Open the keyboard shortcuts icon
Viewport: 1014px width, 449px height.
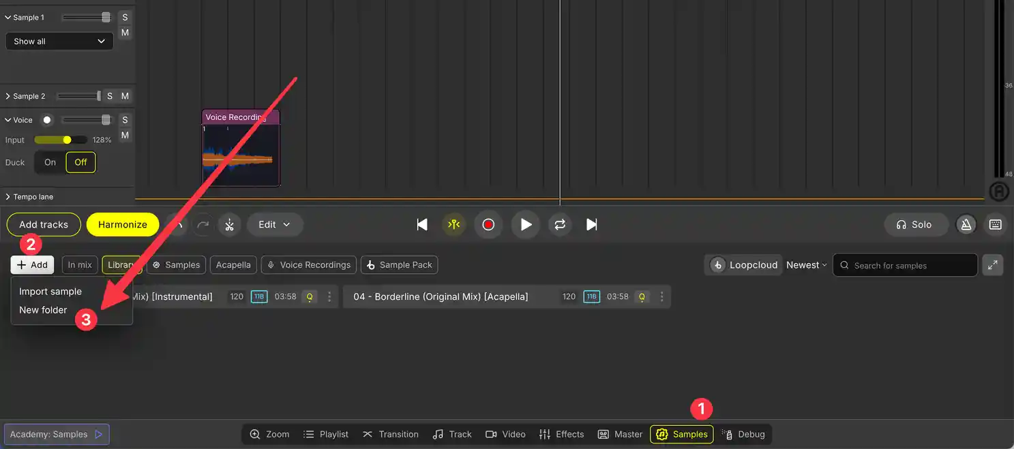point(995,225)
